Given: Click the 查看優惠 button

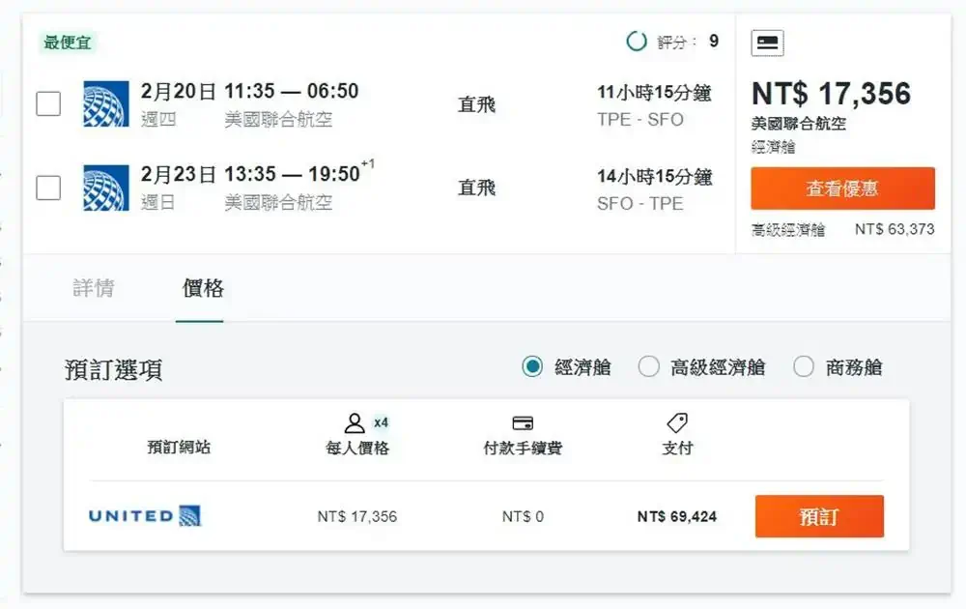Looking at the screenshot, I should 842,188.
